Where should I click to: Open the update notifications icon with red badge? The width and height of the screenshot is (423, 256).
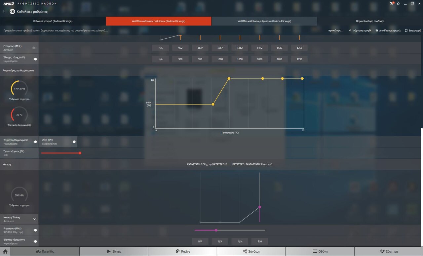tap(392, 3)
